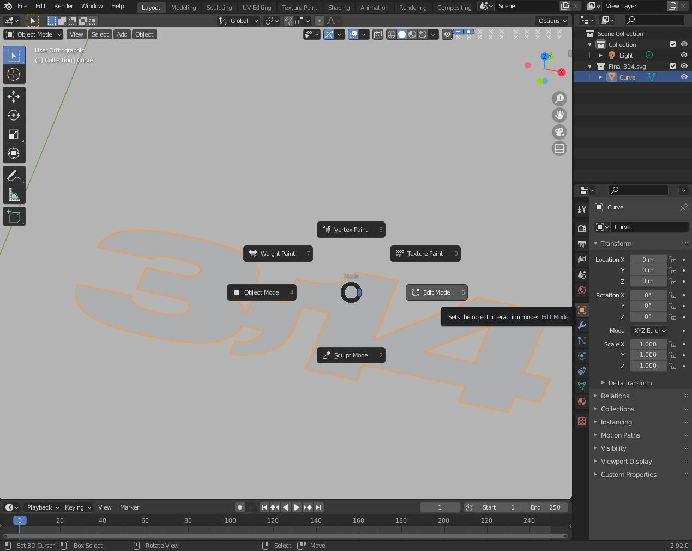Switch to the Modeling workspace tab

tap(183, 8)
